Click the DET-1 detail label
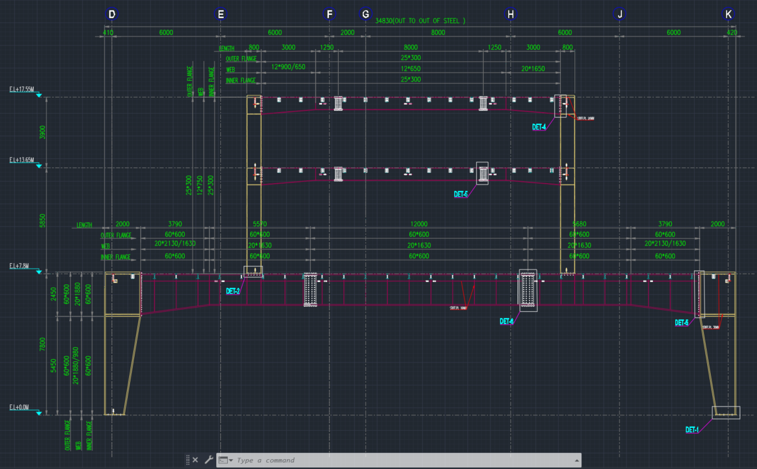 pyautogui.click(x=692, y=430)
